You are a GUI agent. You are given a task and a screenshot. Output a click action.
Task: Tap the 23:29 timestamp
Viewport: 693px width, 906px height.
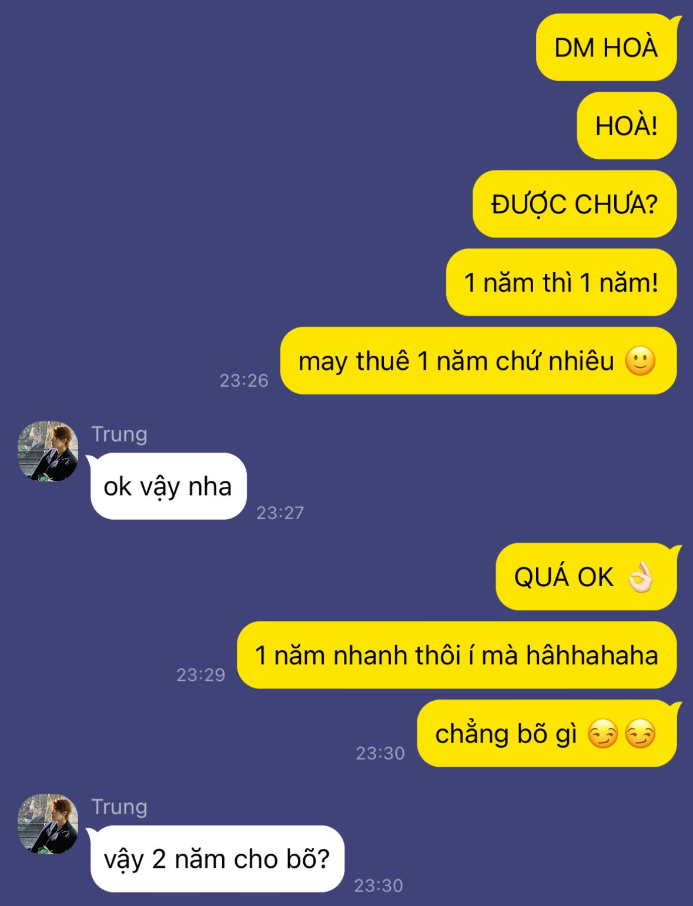(x=201, y=674)
